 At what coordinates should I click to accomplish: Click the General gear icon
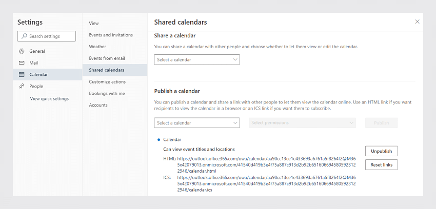22,51
